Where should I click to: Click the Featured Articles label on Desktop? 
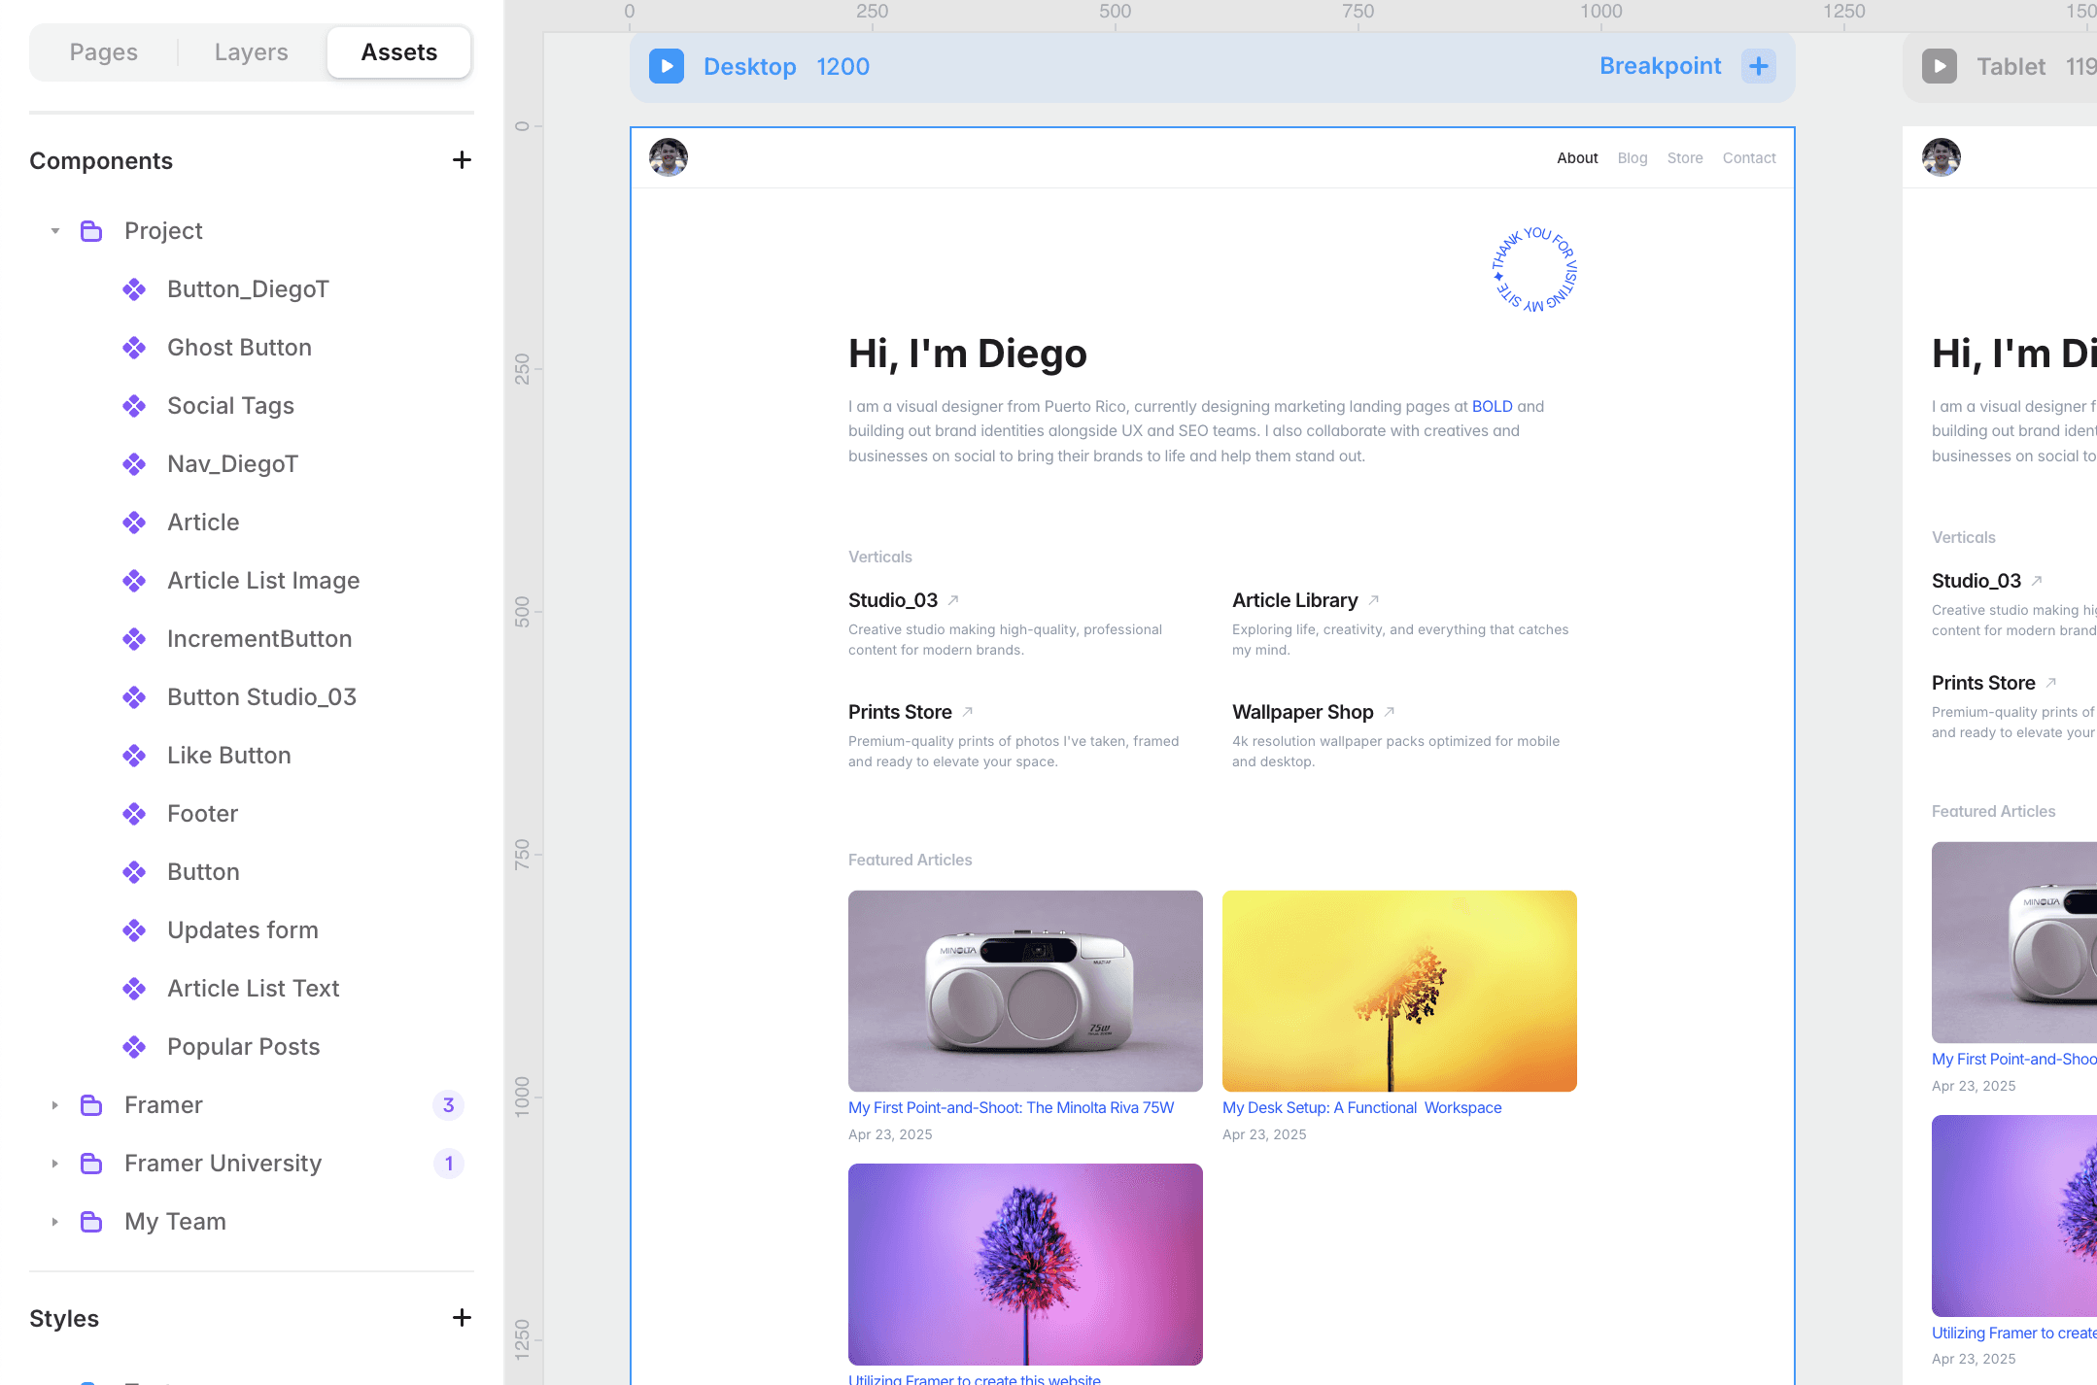910,861
